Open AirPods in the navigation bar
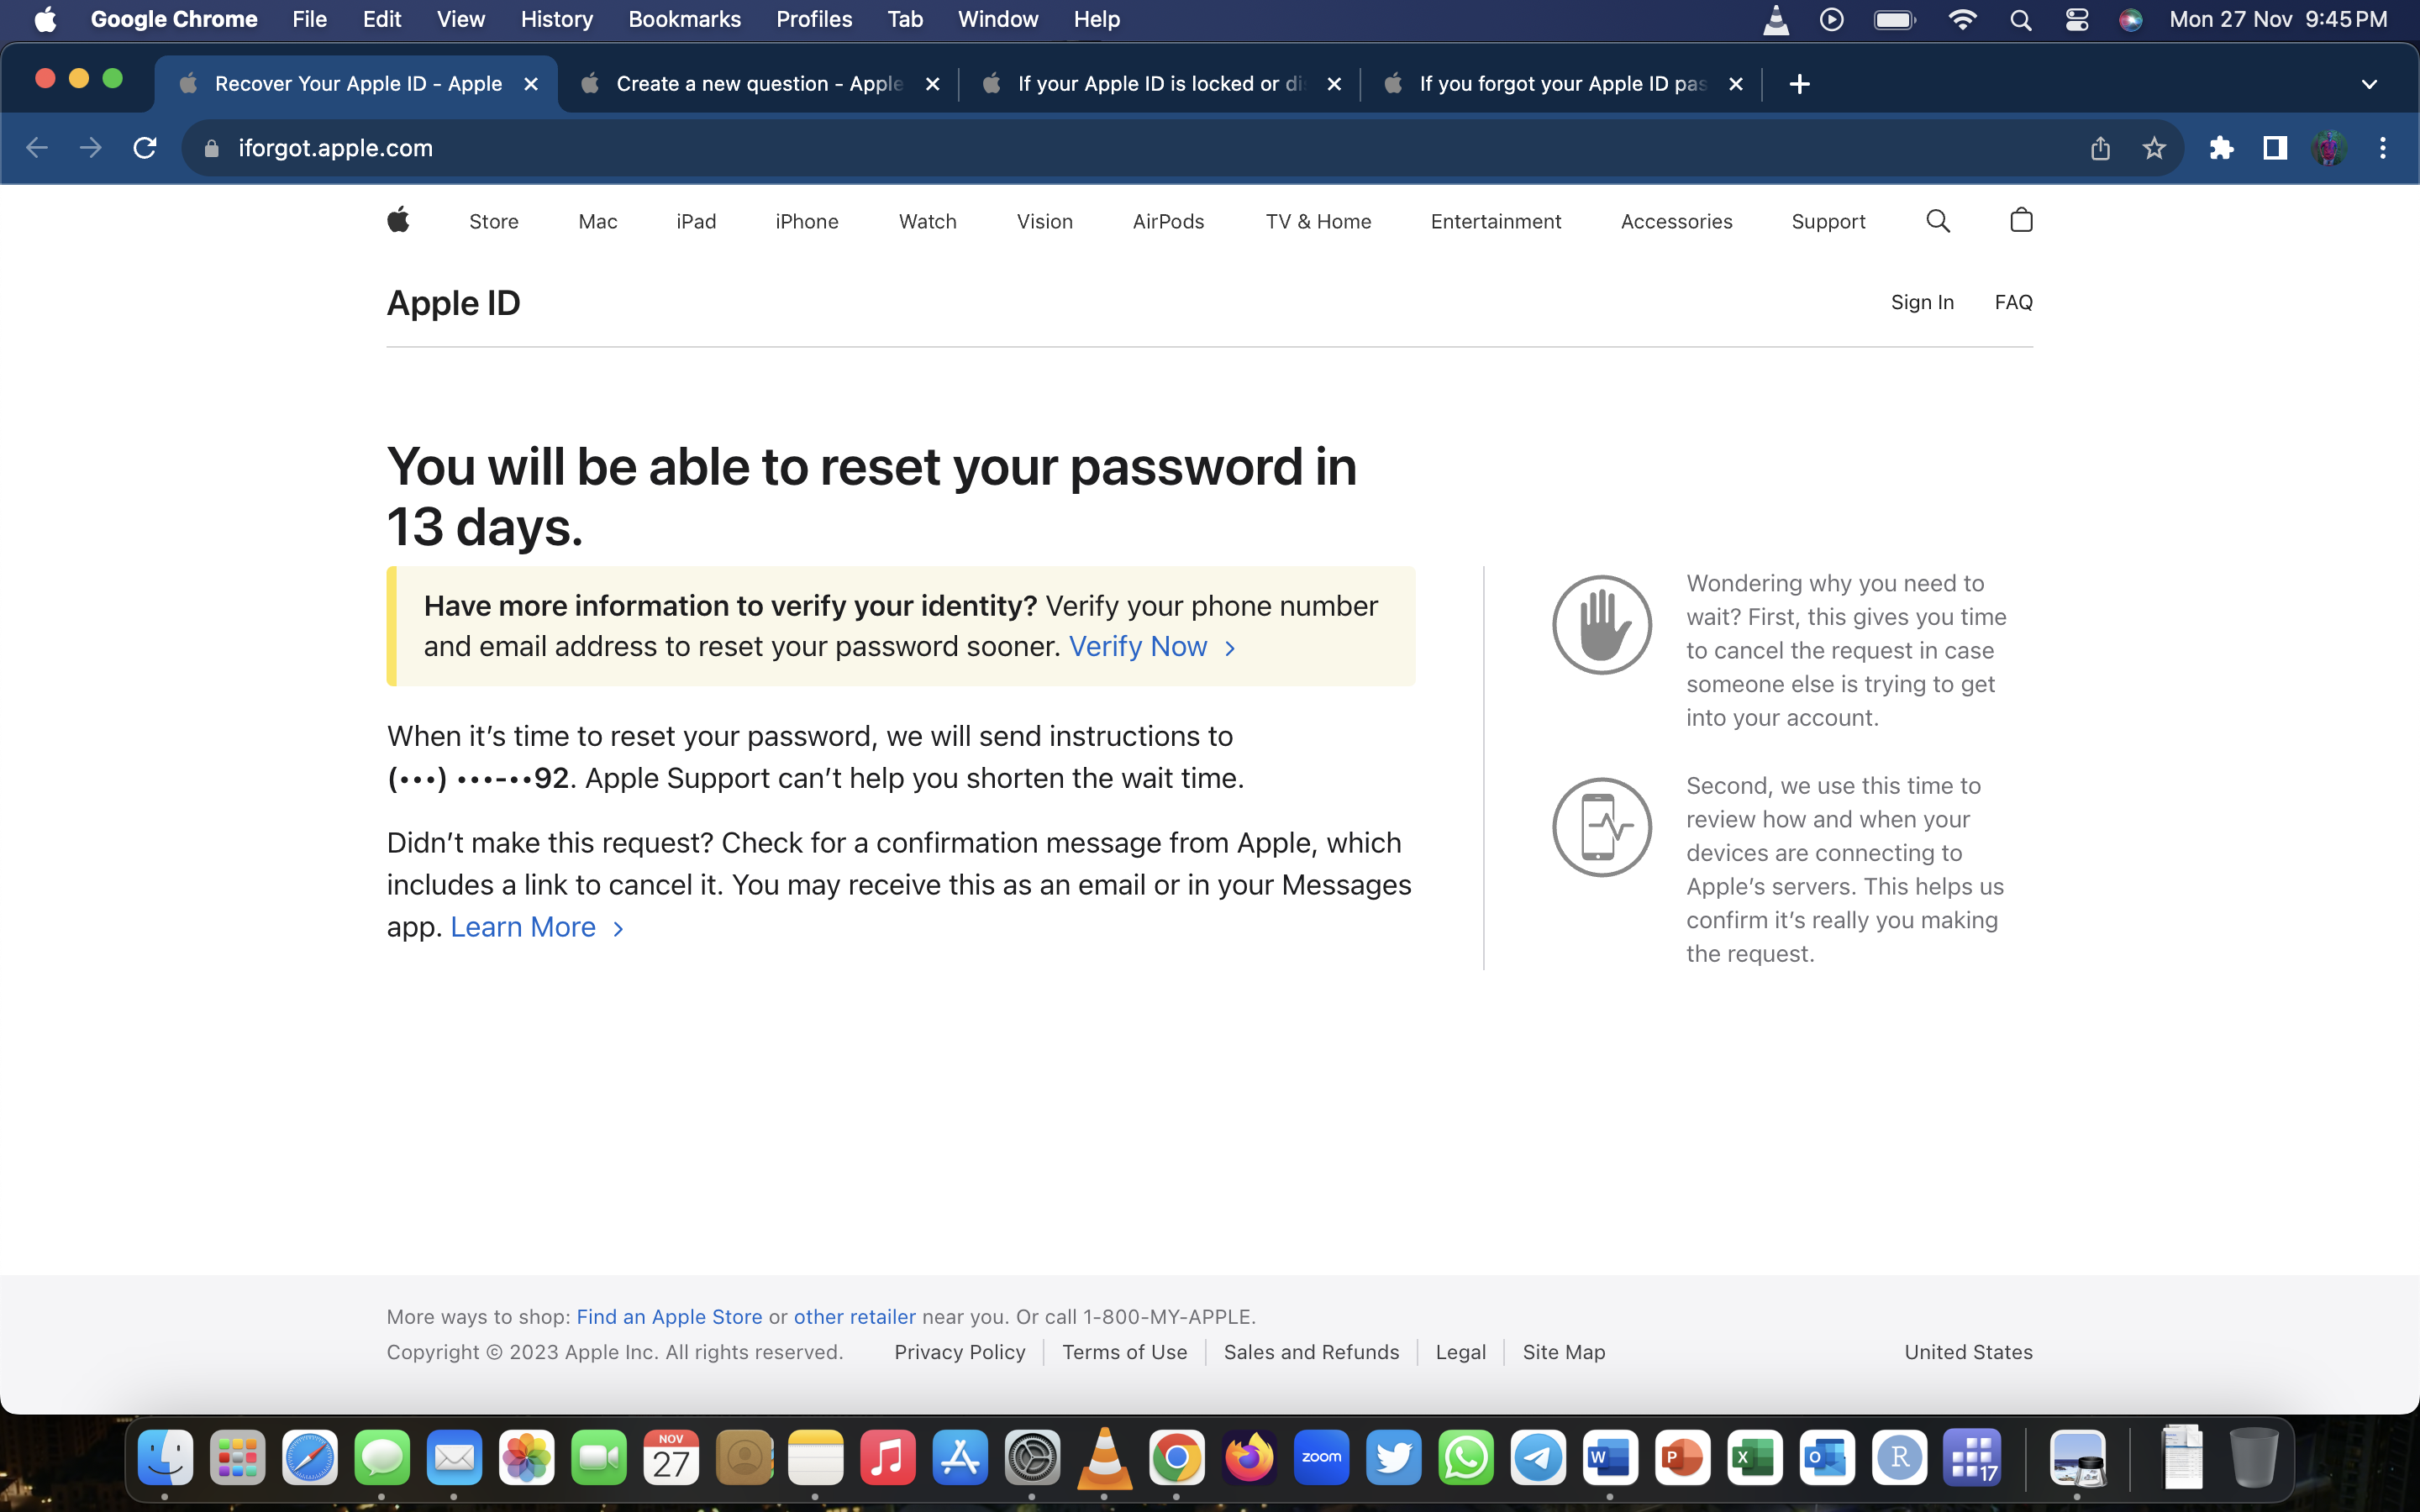This screenshot has width=2420, height=1512. [x=1168, y=221]
